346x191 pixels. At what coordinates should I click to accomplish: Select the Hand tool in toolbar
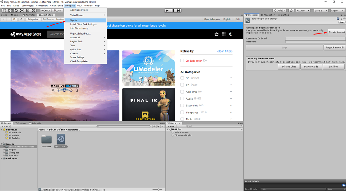tap(5, 10)
